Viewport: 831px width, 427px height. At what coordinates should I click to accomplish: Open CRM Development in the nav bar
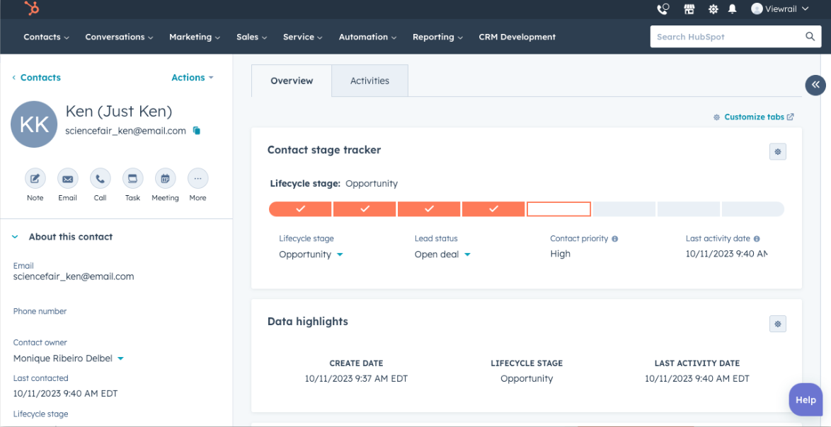click(x=517, y=37)
